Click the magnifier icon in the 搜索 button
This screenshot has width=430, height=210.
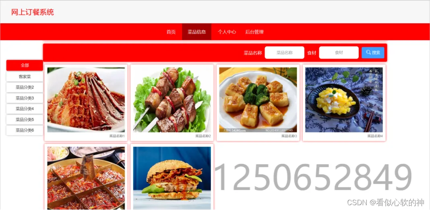pyautogui.click(x=368, y=52)
